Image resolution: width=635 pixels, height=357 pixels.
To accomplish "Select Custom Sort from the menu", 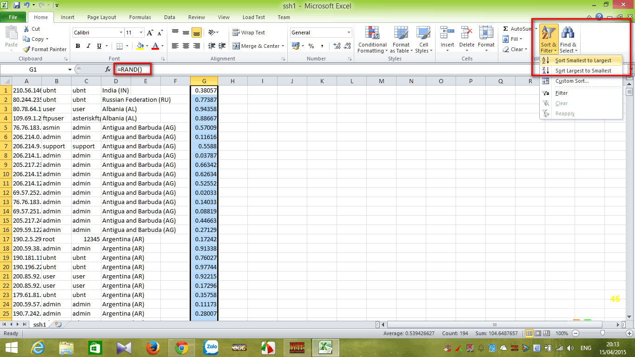I will (572, 81).
